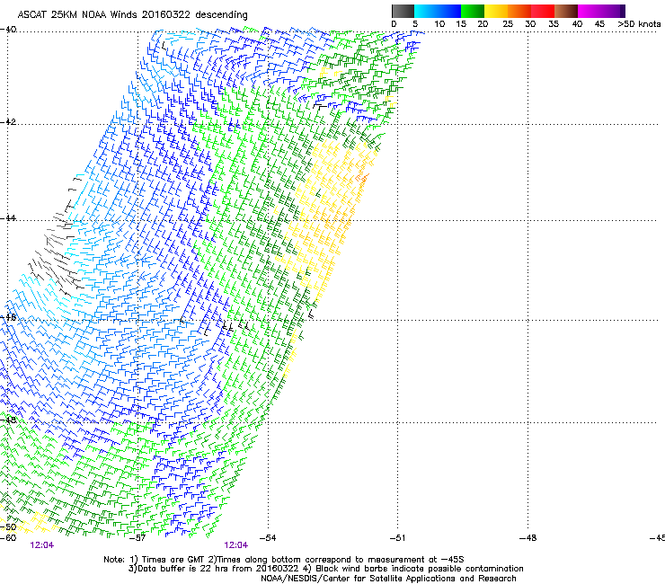
Task: Click the magenta-purple 40-50 knots legend segment
Action: tap(601, 11)
